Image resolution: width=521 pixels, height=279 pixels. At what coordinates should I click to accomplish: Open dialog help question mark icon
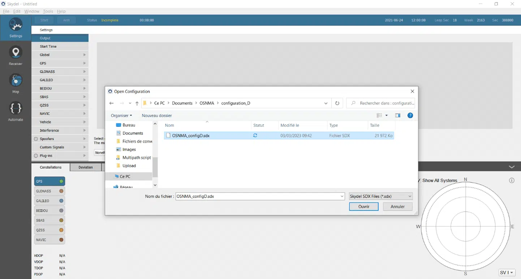pyautogui.click(x=410, y=115)
